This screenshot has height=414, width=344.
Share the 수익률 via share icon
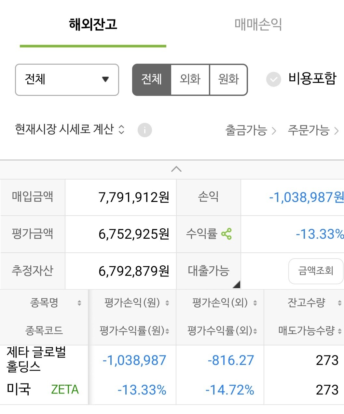tap(226, 234)
